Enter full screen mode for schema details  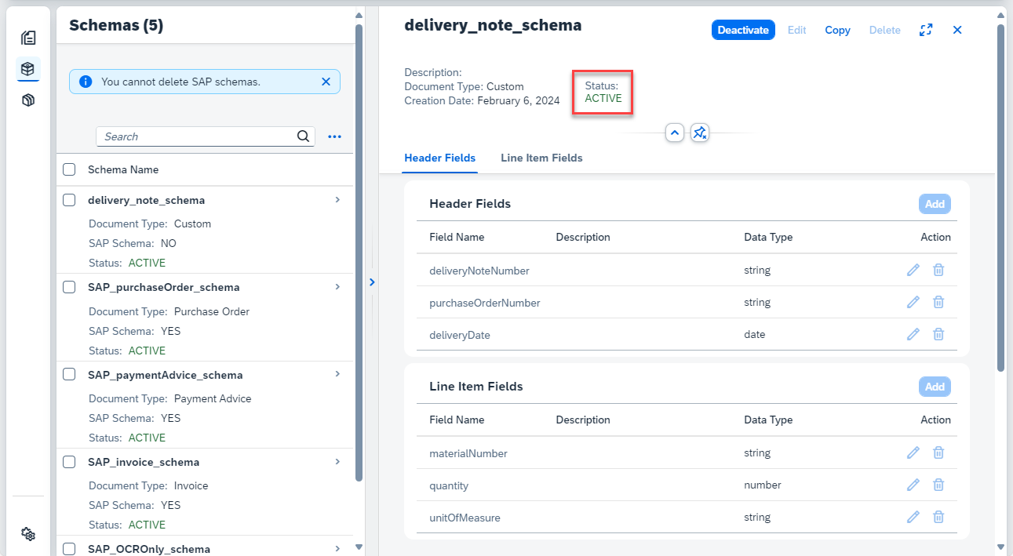926,30
